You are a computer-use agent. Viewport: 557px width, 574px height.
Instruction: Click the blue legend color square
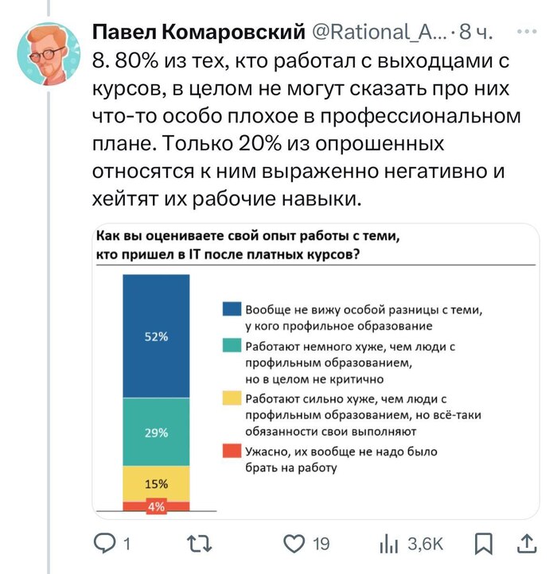[x=232, y=309]
